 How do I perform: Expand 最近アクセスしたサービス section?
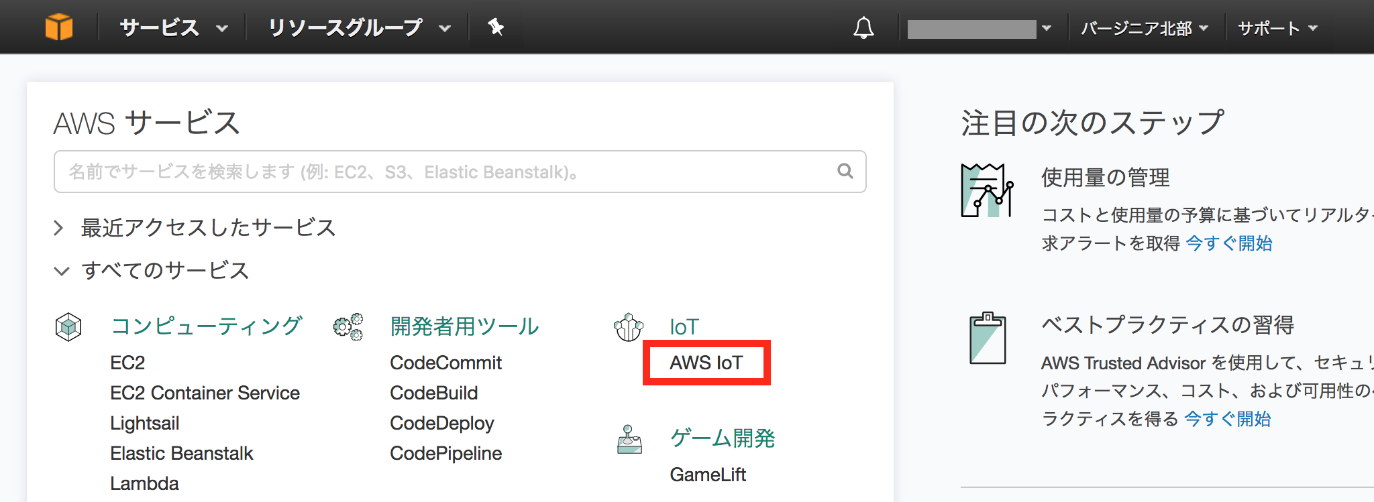(x=195, y=228)
